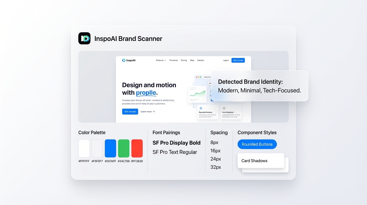Click the InspoAI Brand Scanner app logo
The height and width of the screenshot is (205, 367).
pos(84,38)
